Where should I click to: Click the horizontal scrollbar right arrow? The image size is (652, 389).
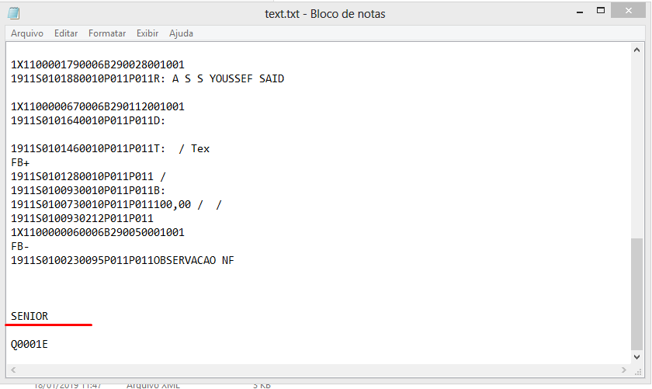coord(625,370)
